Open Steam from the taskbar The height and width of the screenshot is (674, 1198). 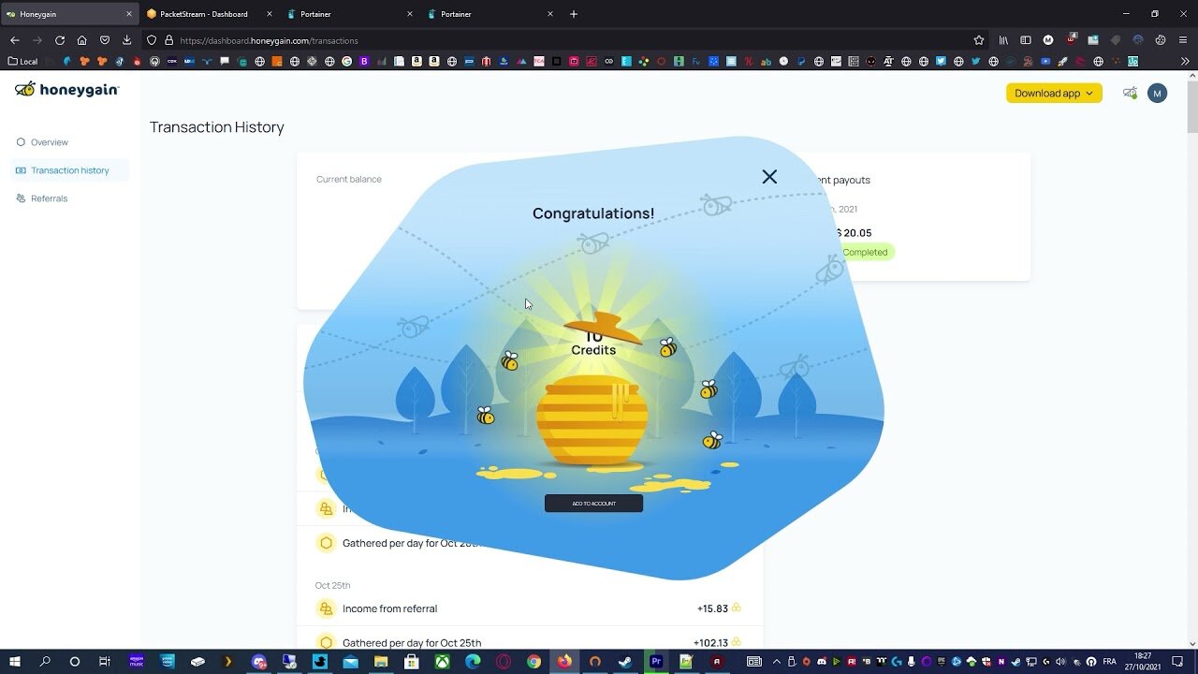point(624,662)
